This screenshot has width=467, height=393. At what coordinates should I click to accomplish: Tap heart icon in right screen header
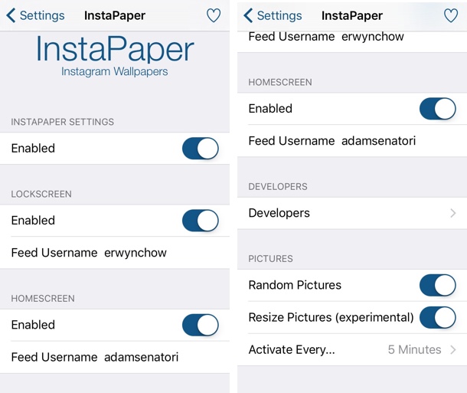tap(451, 15)
